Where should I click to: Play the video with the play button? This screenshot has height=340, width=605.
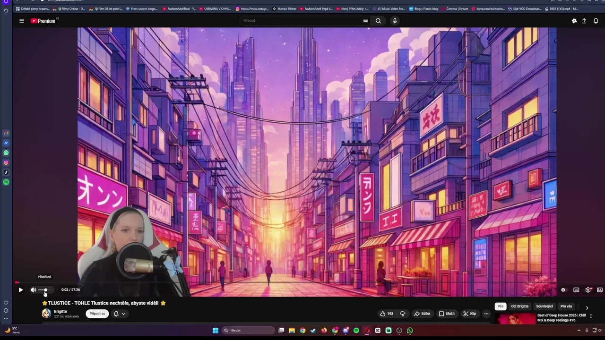(21, 290)
